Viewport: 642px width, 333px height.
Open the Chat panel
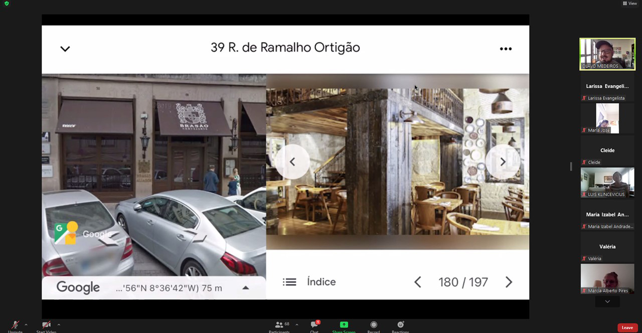point(314,326)
